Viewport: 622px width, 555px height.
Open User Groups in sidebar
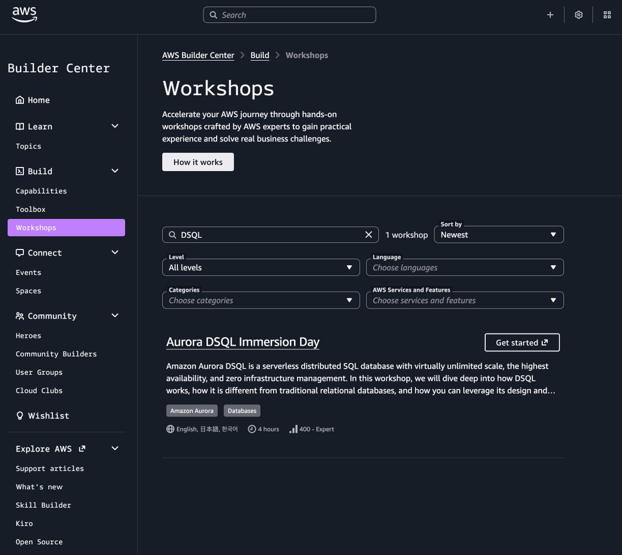tap(39, 372)
